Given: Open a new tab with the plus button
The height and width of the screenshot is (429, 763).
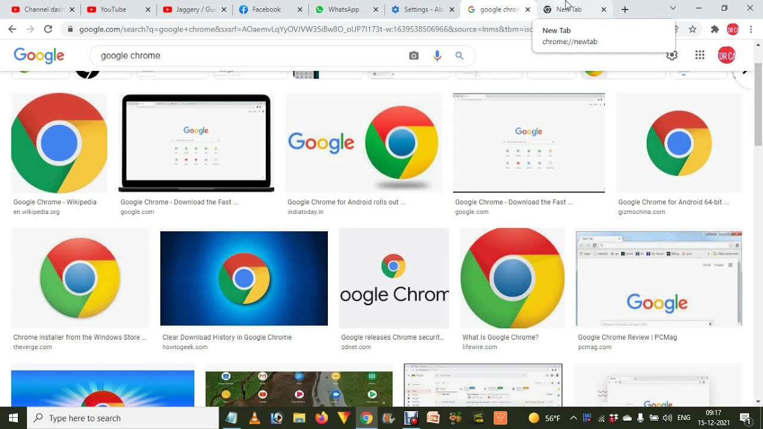Looking at the screenshot, I should 625,10.
